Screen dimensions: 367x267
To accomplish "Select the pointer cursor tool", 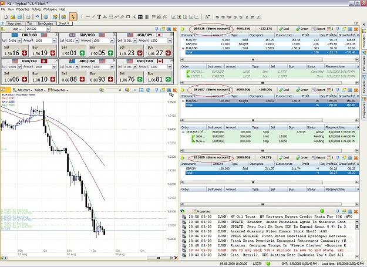I will (73, 17).
